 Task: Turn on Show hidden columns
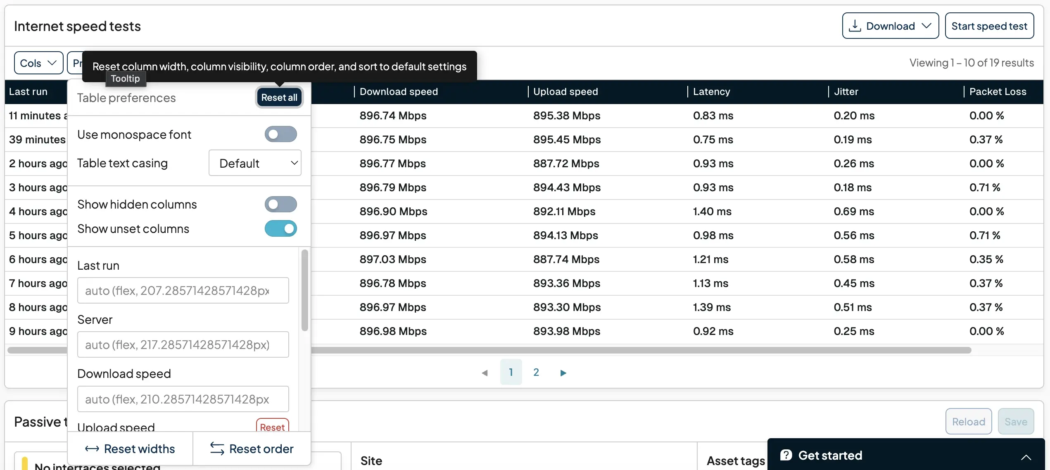280,204
